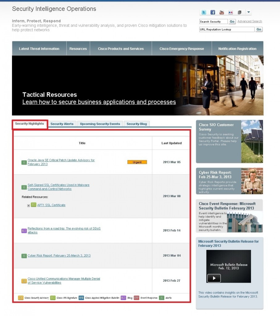
Task: Play the Microsoft Bulletin Release video
Action: (214, 278)
